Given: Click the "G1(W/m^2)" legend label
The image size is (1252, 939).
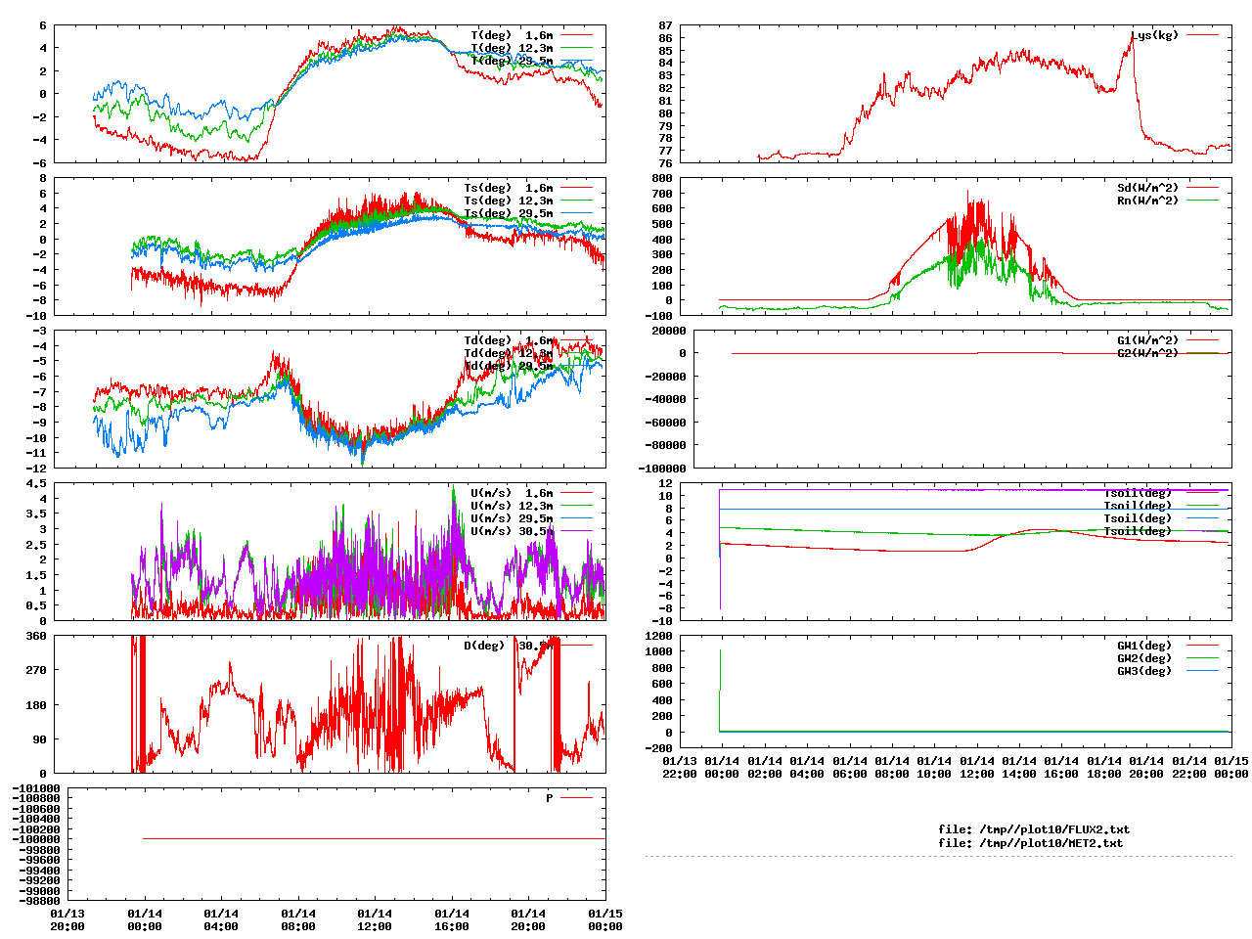Looking at the screenshot, I should (x=1148, y=340).
